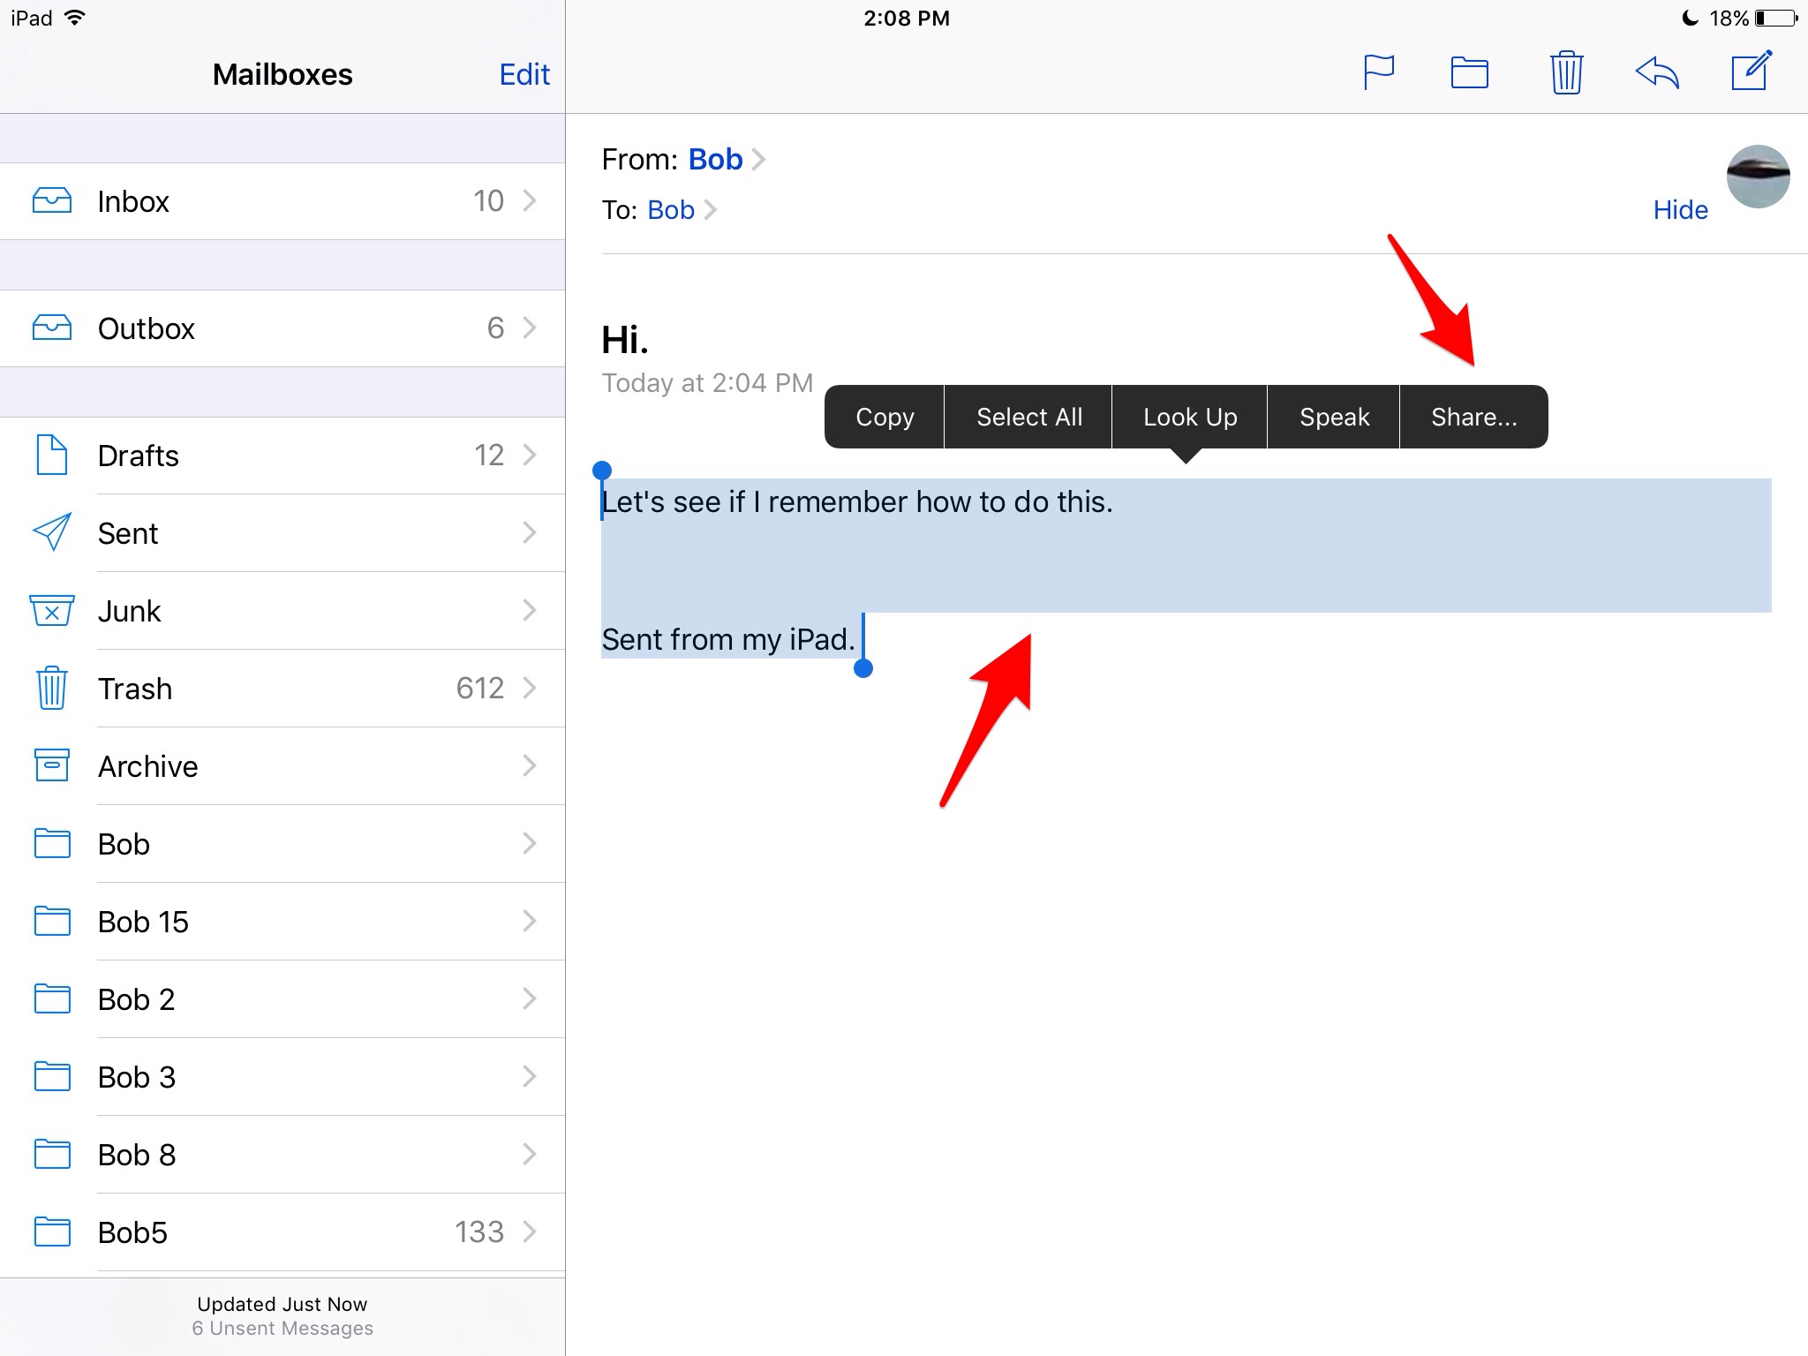Tap the Speak option in popup
Image resolution: width=1808 pixels, height=1356 pixels.
(1334, 417)
